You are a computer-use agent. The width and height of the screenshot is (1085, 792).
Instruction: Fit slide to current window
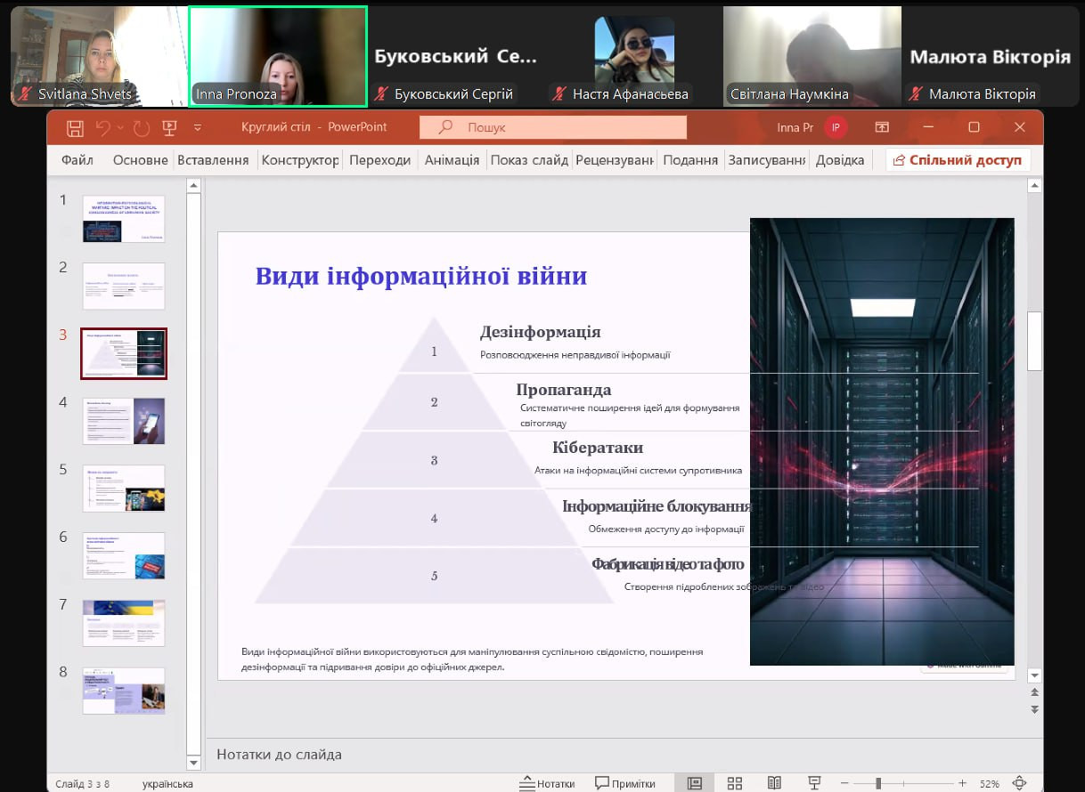(1020, 783)
